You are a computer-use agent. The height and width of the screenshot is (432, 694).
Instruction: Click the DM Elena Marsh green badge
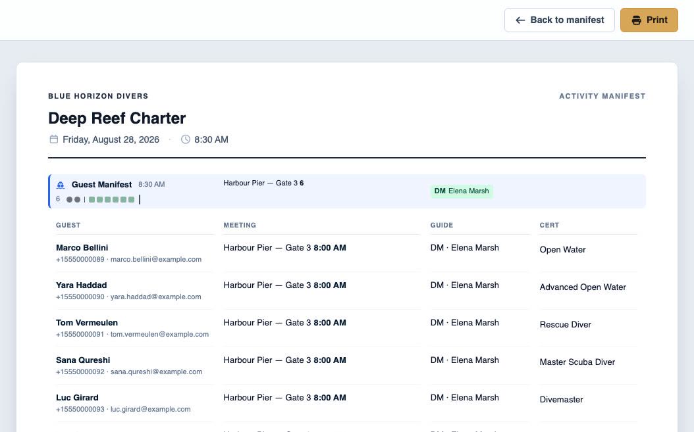coord(462,191)
